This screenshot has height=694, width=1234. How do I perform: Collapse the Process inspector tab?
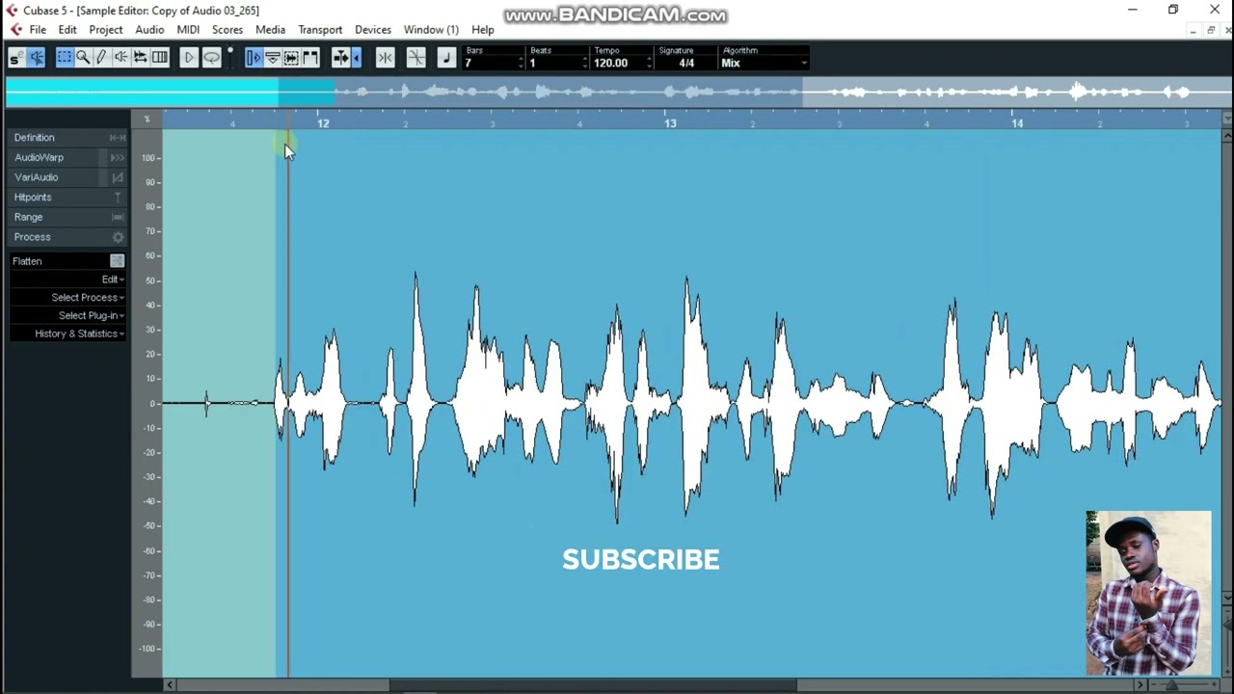tap(67, 237)
